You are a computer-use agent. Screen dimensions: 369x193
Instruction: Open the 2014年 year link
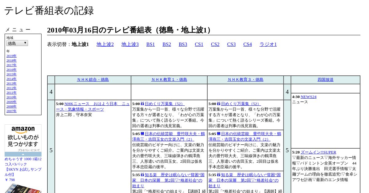[x=11, y=79]
